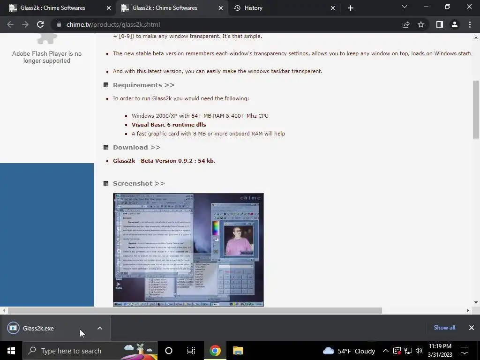Open the downloaded Glass2k.exe file
The height and width of the screenshot is (360, 480).
38,328
